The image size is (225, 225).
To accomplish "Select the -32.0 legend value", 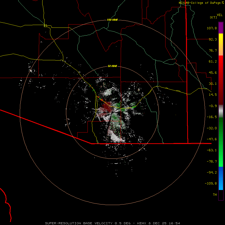I will [x=212, y=128].
